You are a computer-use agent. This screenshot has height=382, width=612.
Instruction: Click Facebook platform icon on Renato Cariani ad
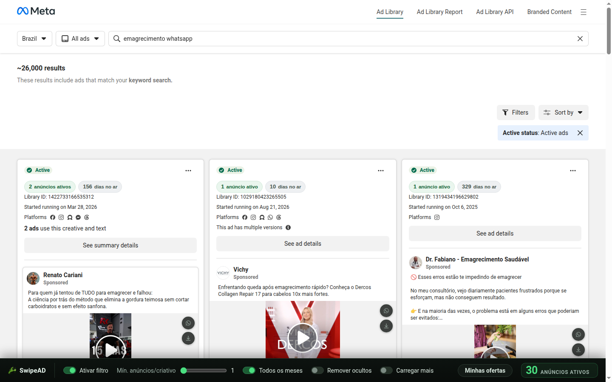point(53,217)
